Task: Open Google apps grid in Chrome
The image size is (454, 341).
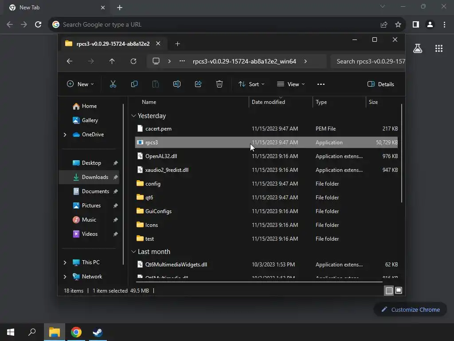Action: [x=439, y=48]
